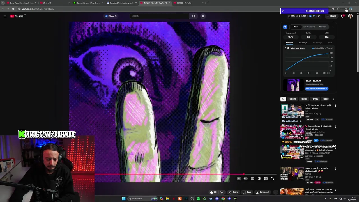Open the Views over time dropdown
The image size is (359, 202).
tap(298, 48)
